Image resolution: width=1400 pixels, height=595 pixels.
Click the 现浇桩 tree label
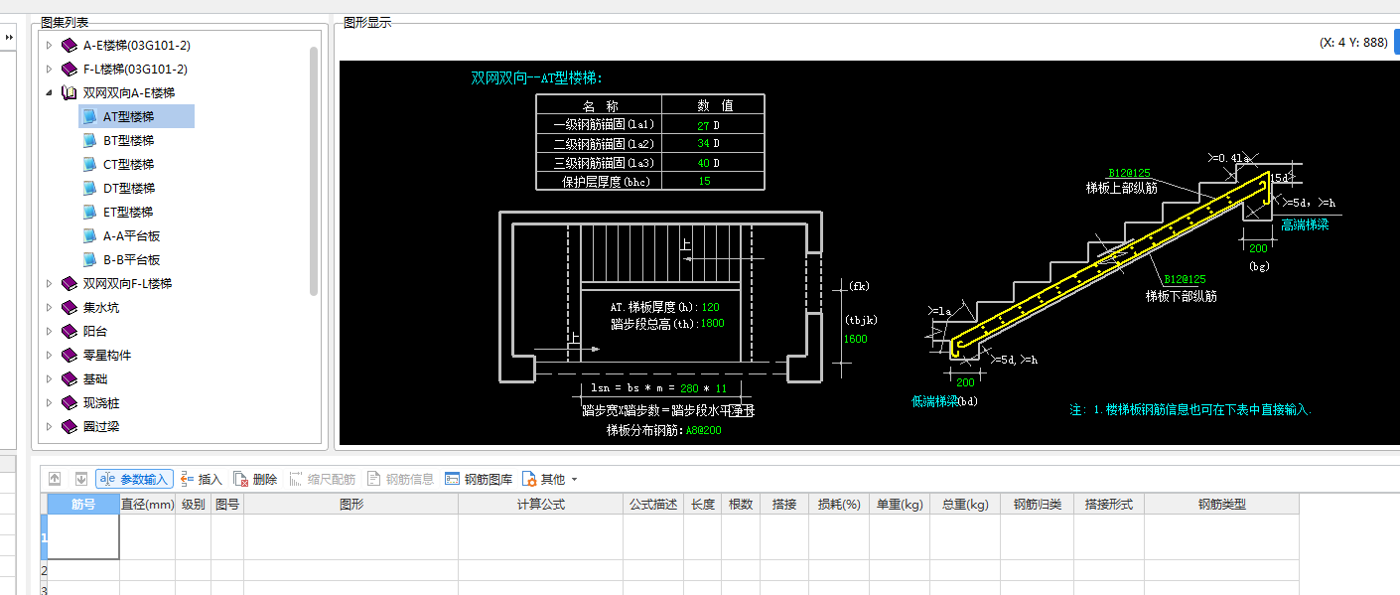(101, 403)
